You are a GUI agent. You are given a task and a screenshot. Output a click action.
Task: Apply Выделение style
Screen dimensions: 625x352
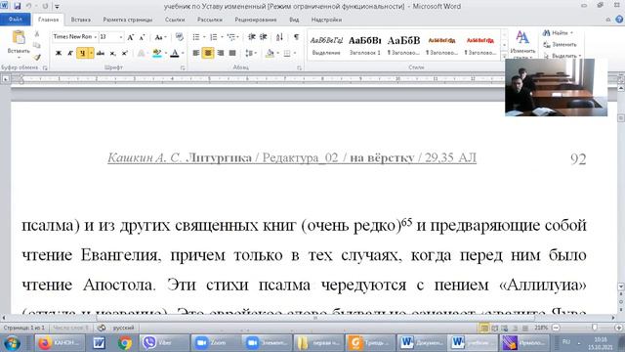(x=326, y=45)
